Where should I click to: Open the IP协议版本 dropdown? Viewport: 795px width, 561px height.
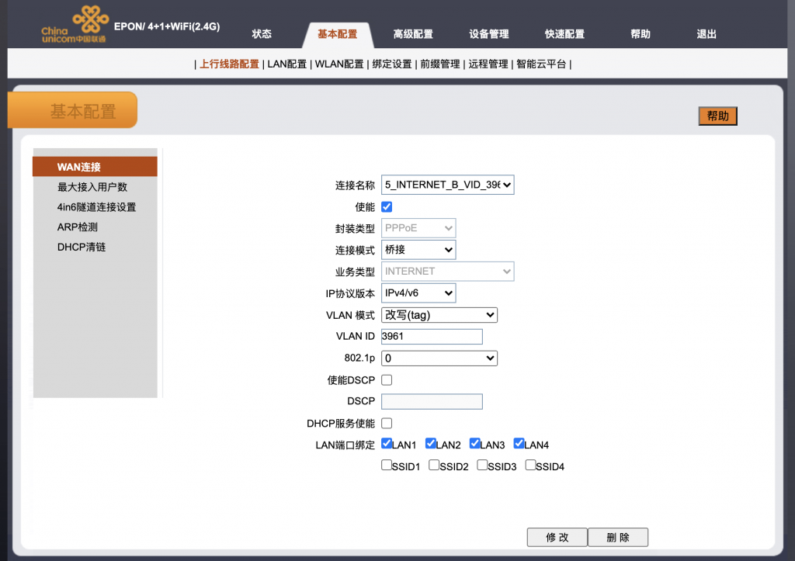(418, 293)
